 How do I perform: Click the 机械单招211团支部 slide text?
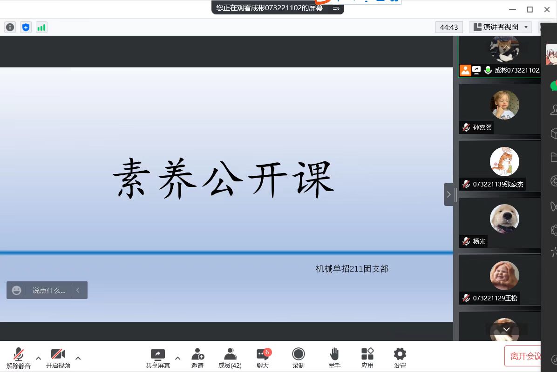point(352,269)
